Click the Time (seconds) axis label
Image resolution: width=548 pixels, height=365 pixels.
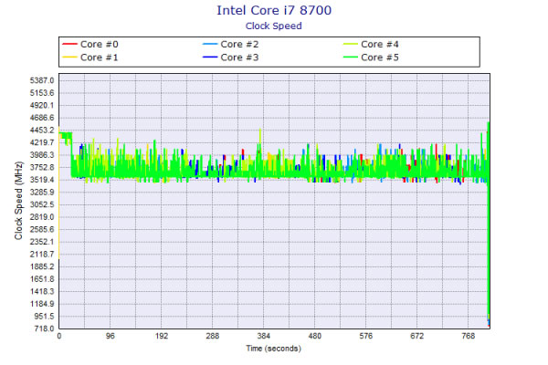coord(274,349)
